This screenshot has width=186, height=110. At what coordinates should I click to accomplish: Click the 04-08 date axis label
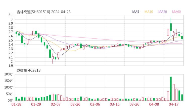(x=154, y=104)
